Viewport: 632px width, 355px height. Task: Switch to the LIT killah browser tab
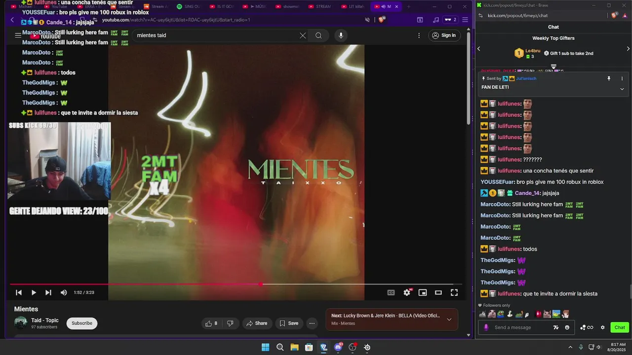pos(353,6)
